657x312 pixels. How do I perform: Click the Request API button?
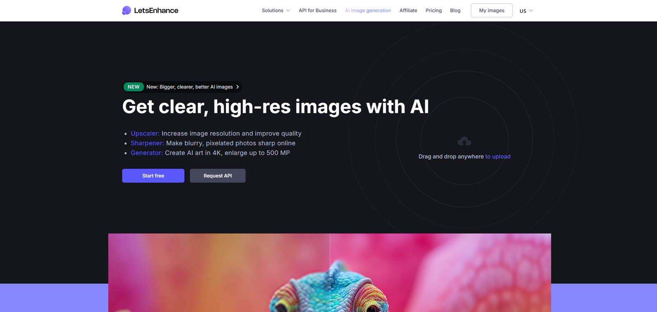218,176
